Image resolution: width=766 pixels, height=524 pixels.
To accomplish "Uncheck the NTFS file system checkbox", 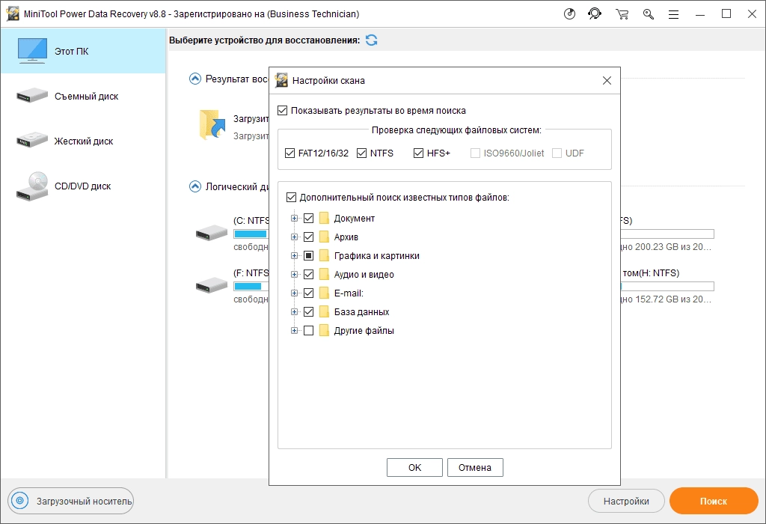I will (361, 153).
